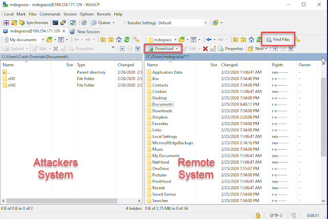Viewport: 328px width, 219px height.
Task: Go back in remote panel history
Action: pyautogui.click(x=209, y=39)
